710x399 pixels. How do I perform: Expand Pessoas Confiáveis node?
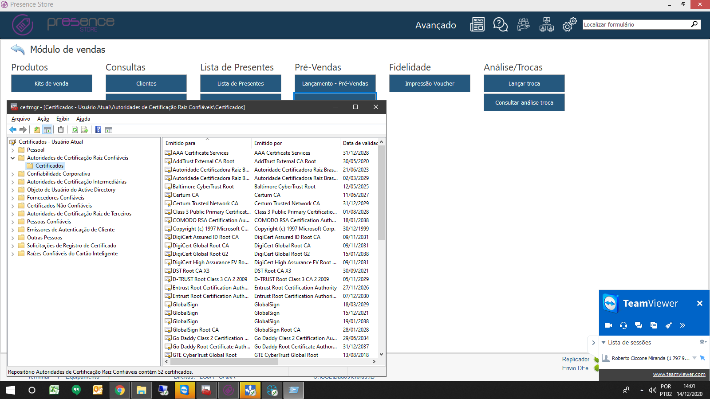pos(13,222)
